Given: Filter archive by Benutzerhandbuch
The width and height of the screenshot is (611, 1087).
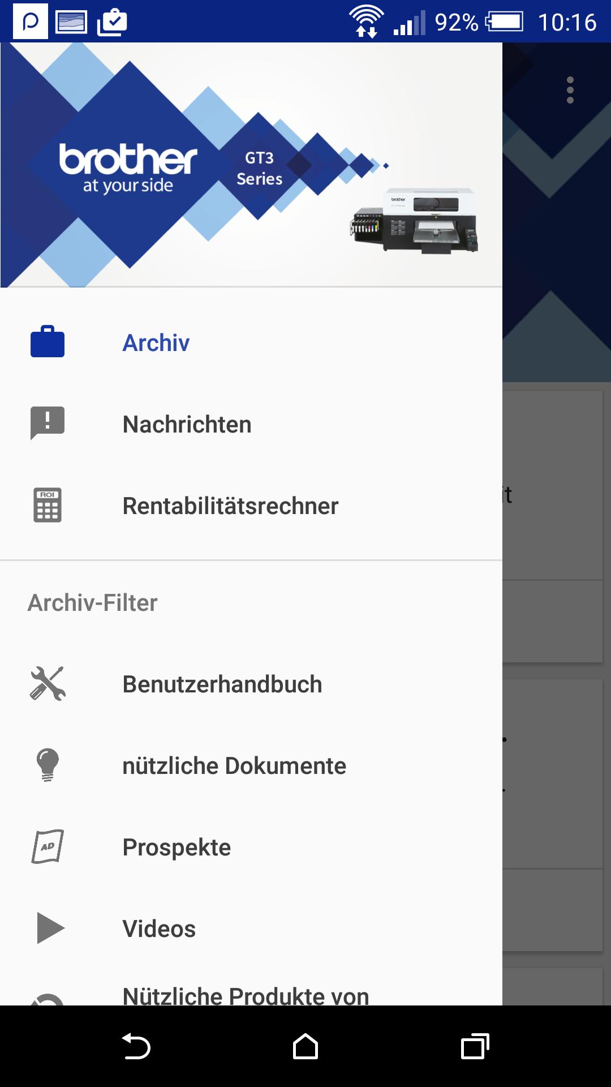Looking at the screenshot, I should click(251, 684).
